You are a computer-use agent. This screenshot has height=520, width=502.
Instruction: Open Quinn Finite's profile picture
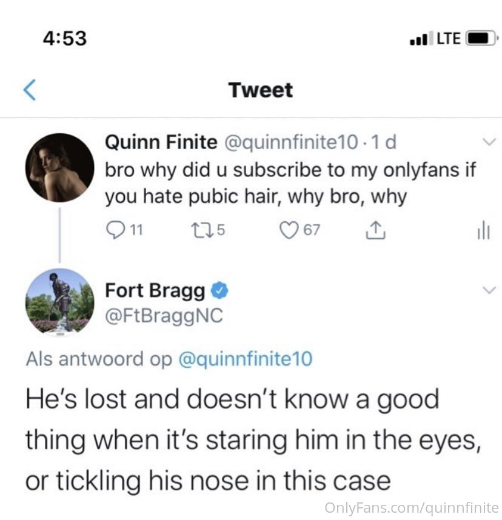point(59,168)
